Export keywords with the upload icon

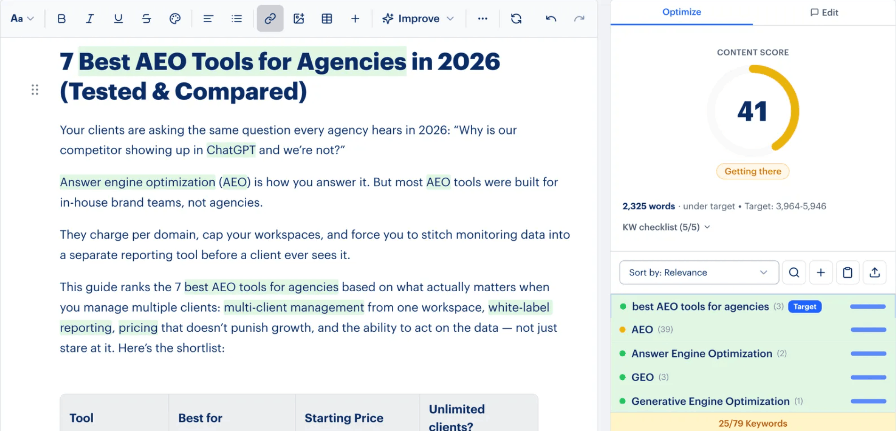[x=874, y=272]
